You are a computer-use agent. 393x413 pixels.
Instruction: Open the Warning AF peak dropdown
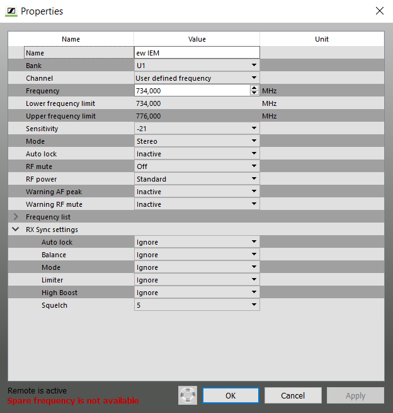pos(196,192)
